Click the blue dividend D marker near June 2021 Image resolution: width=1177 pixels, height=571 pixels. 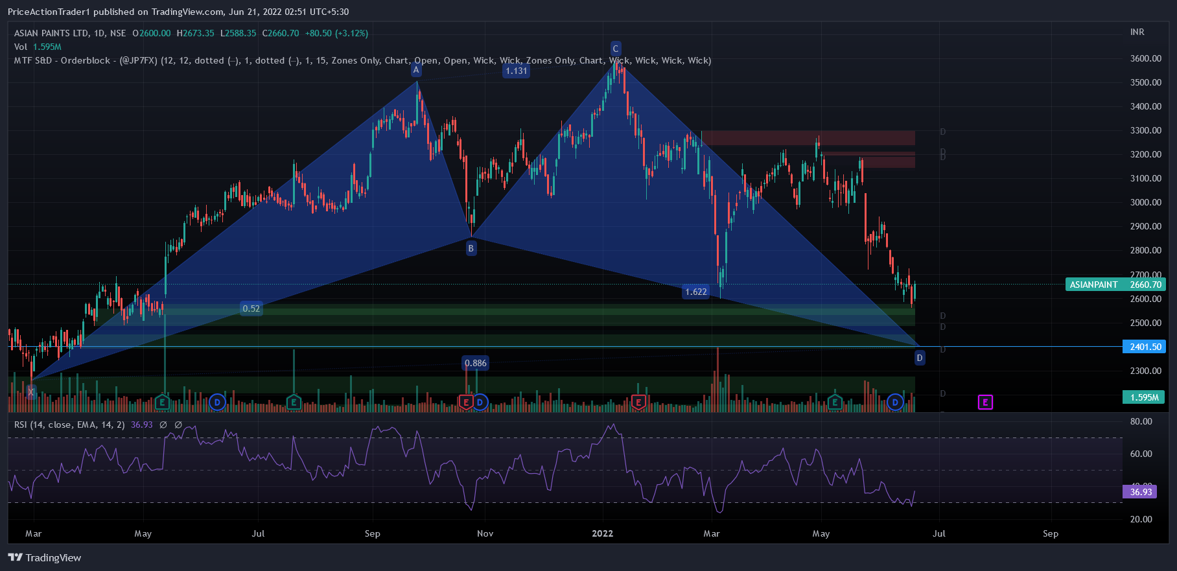[217, 402]
